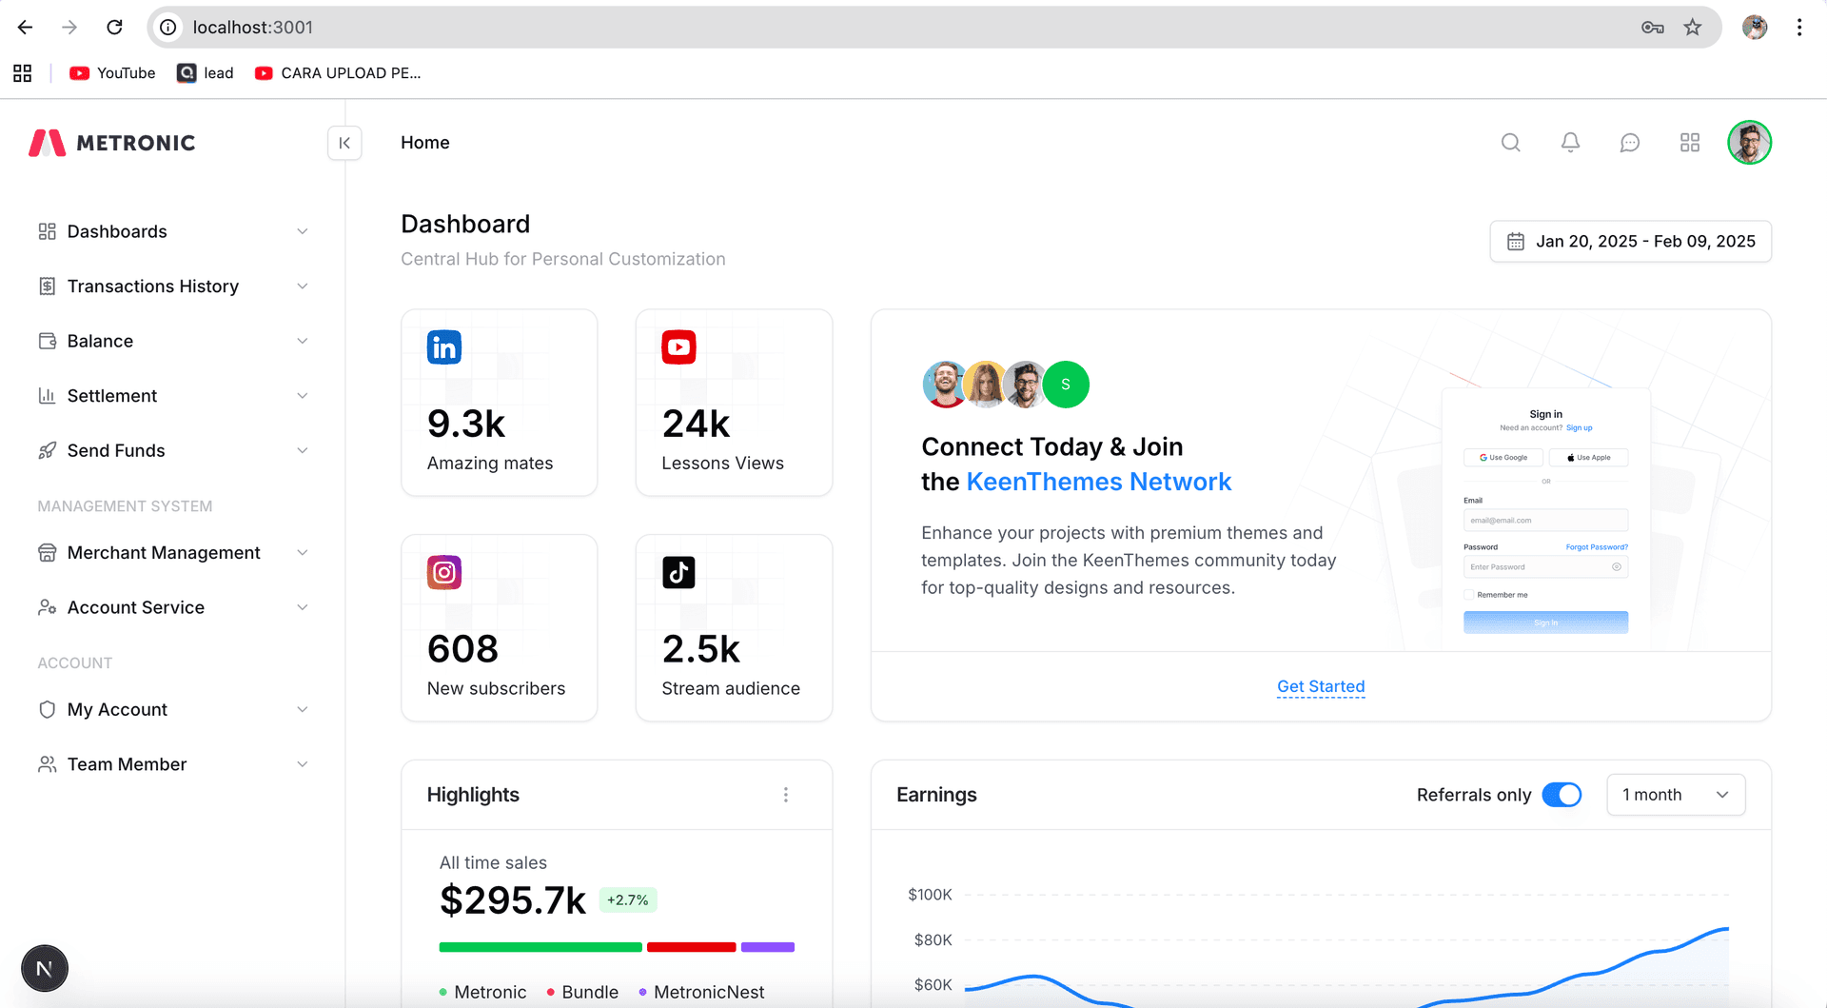
Task: Click the green Metronic sales progress bar
Action: 540,947
